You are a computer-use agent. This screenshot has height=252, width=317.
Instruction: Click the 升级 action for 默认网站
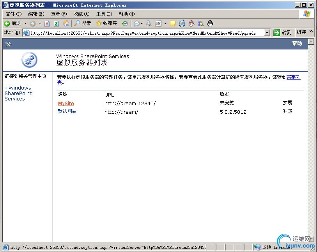coord(287,111)
